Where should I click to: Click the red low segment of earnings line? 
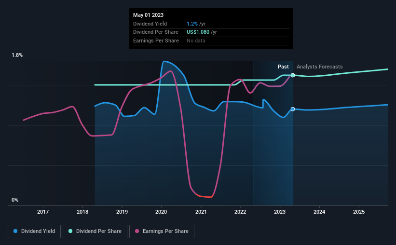tap(205, 196)
